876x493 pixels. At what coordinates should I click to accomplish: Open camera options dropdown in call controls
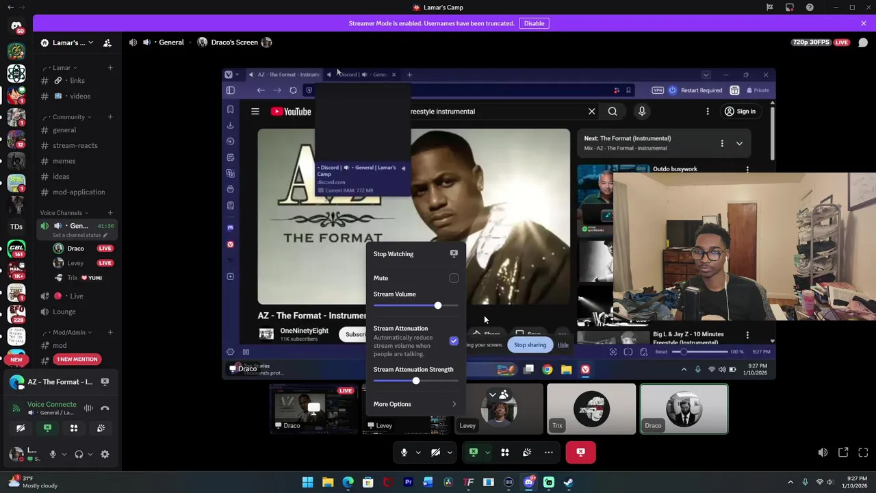pos(450,452)
